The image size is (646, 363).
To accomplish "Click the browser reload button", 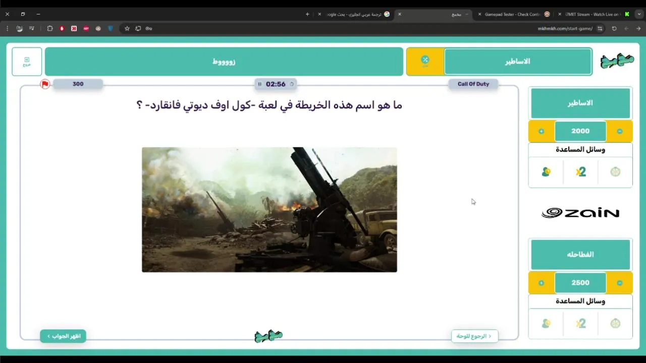I will (x=614, y=29).
